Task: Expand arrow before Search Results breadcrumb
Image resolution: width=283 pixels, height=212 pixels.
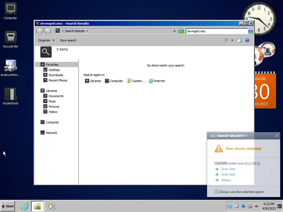Action: tap(63, 31)
